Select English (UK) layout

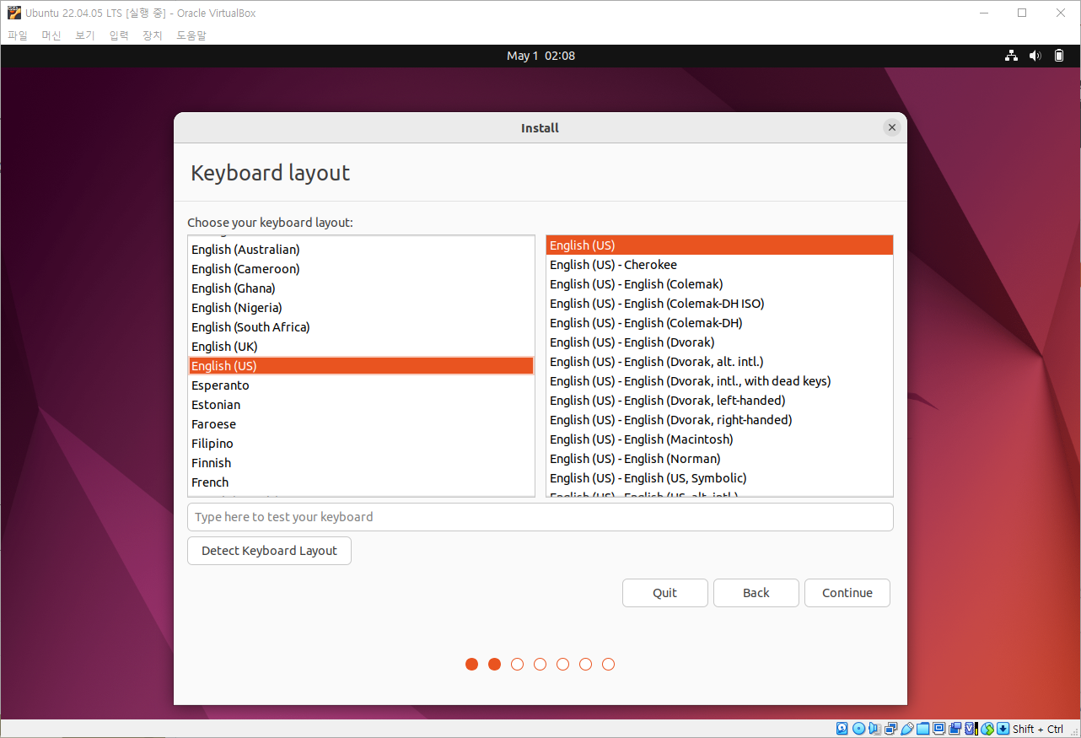click(x=361, y=347)
